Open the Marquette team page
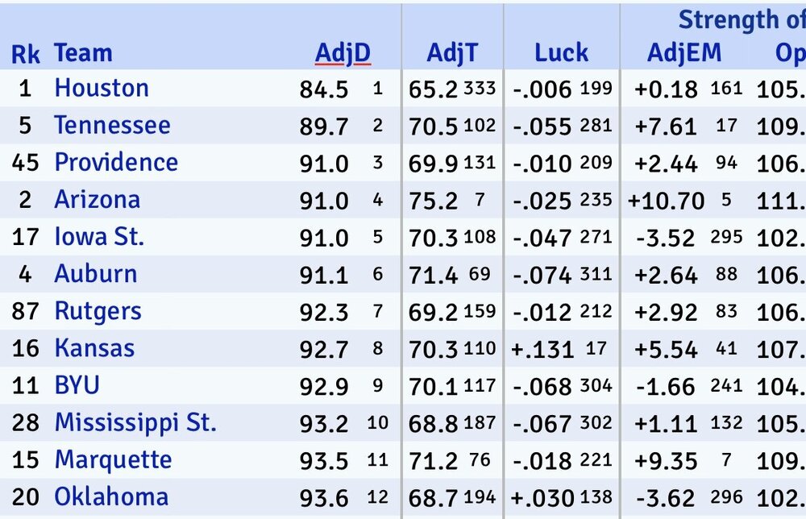The width and height of the screenshot is (806, 519). [113, 460]
